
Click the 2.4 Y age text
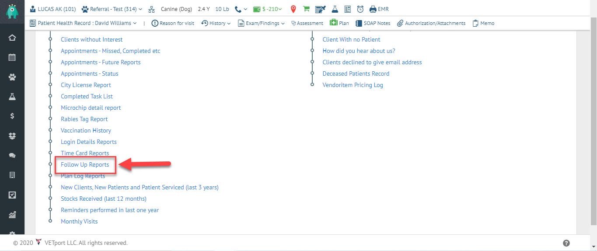tap(204, 9)
